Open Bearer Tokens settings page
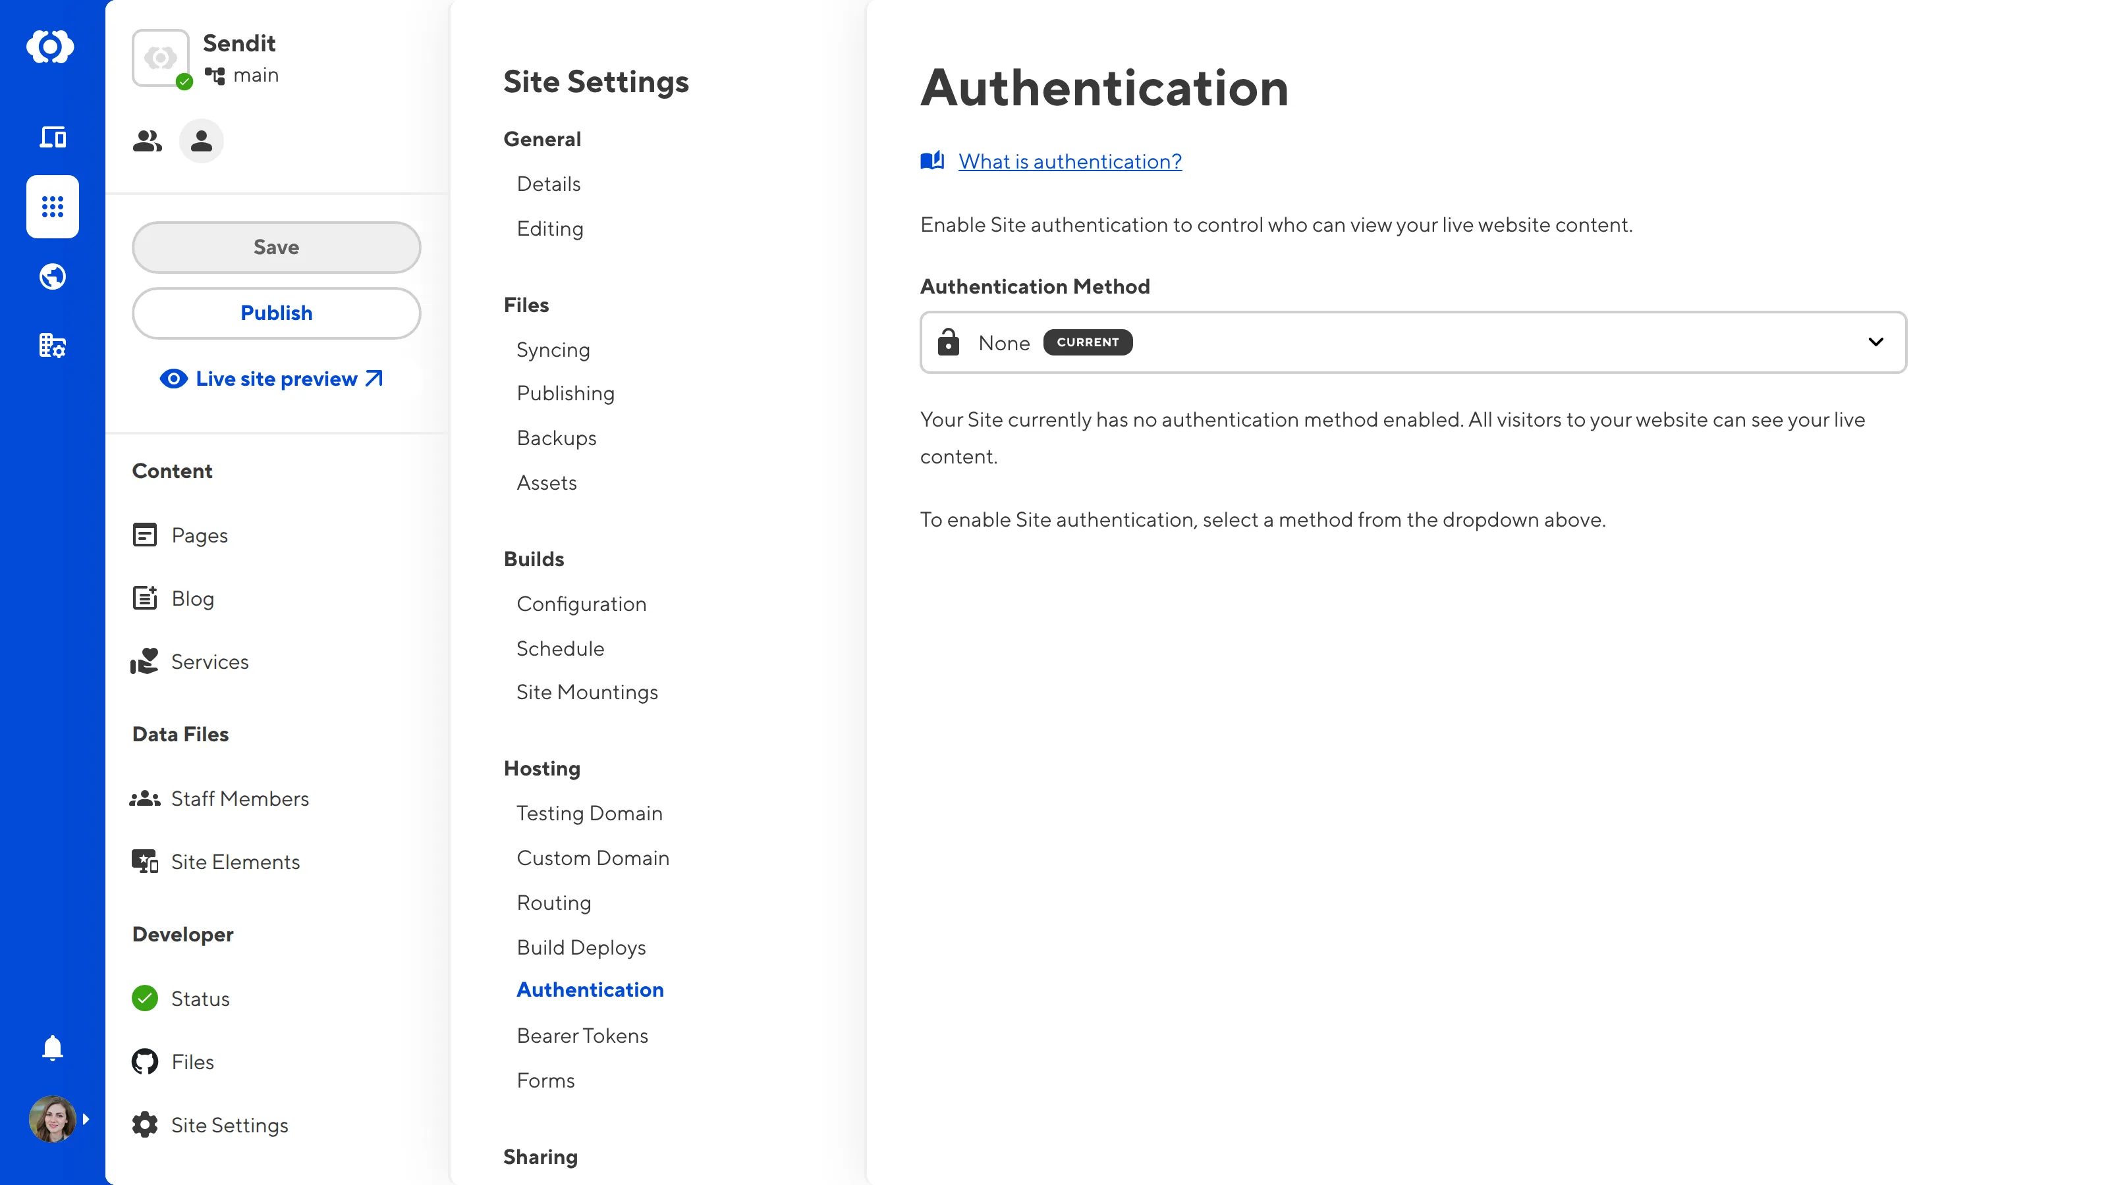 pyautogui.click(x=582, y=1036)
